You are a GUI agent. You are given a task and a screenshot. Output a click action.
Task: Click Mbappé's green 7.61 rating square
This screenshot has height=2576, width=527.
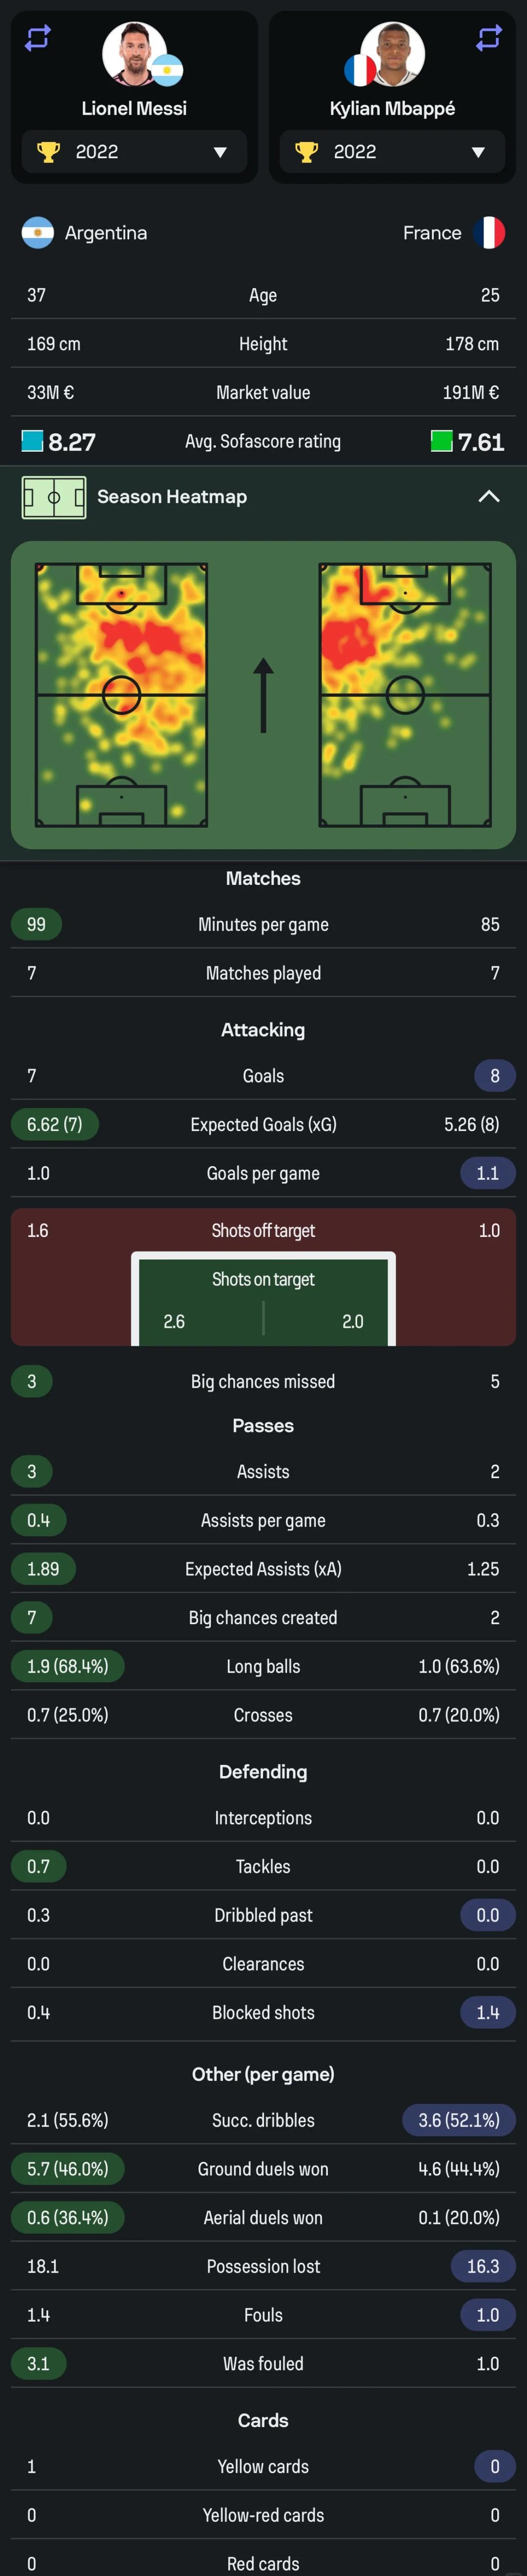(441, 441)
